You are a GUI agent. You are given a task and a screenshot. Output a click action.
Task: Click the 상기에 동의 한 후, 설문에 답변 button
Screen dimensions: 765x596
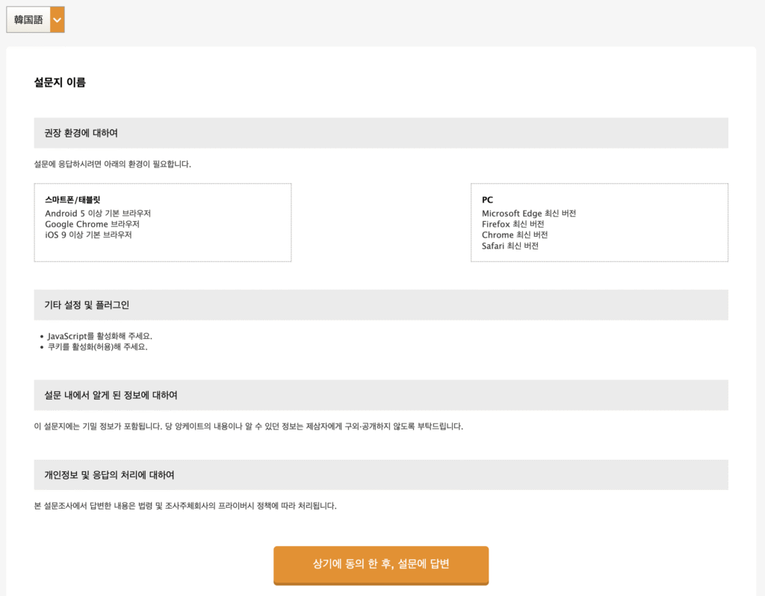381,564
